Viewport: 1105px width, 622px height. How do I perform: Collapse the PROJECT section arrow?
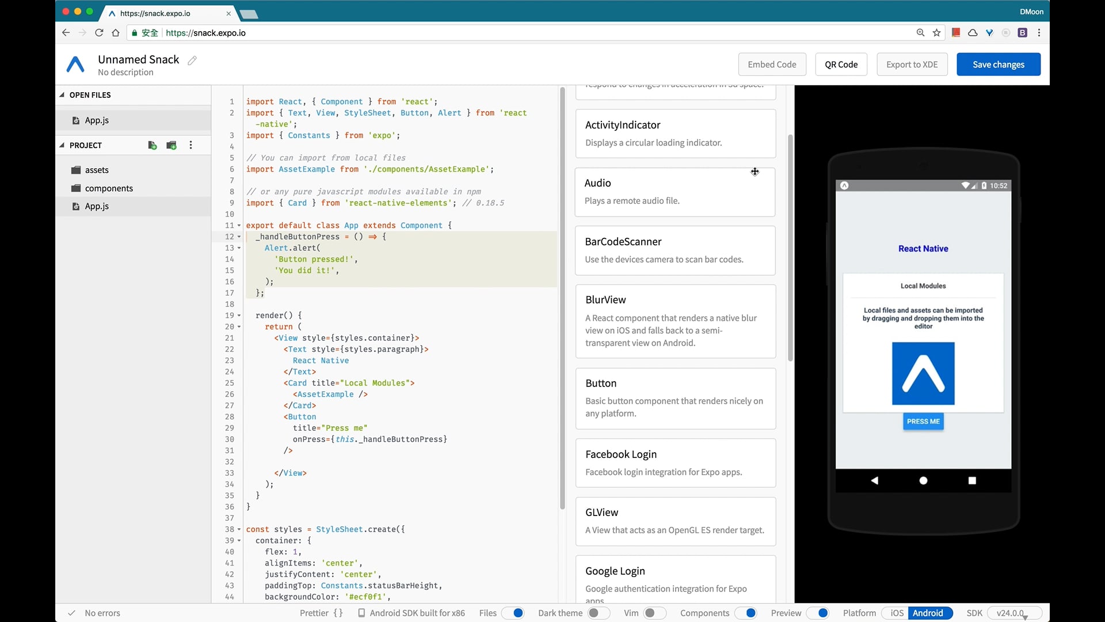point(62,145)
